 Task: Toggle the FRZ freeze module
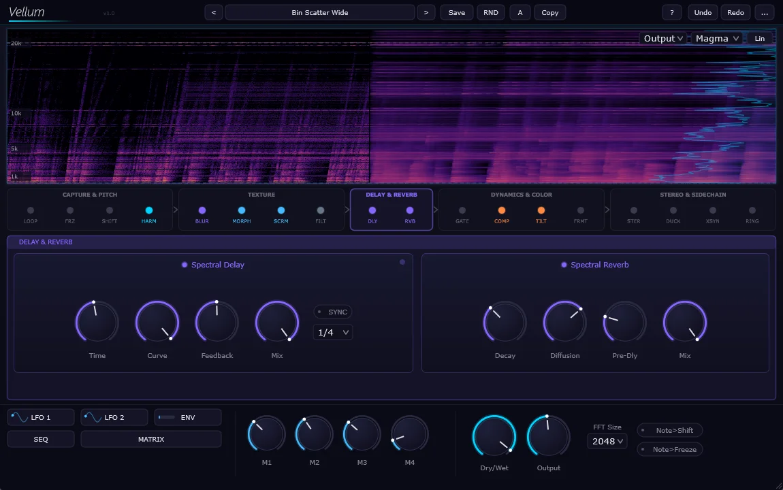point(70,210)
